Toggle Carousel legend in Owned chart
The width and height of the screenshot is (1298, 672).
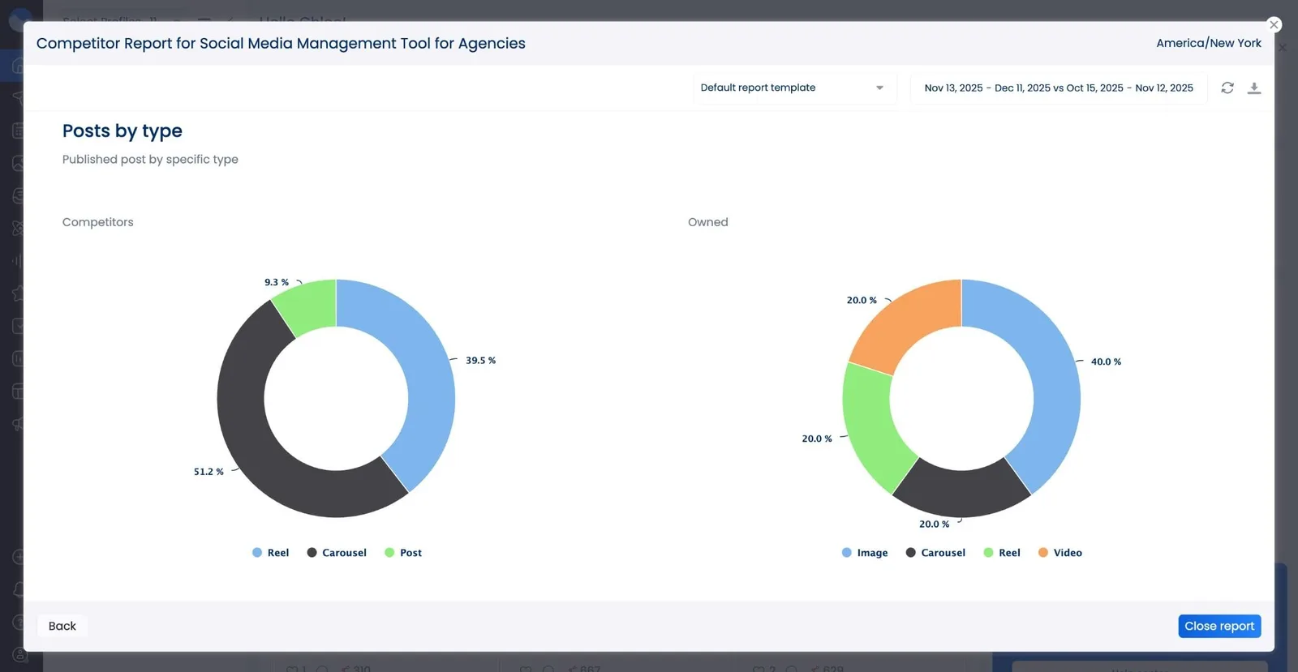pyautogui.click(x=935, y=553)
